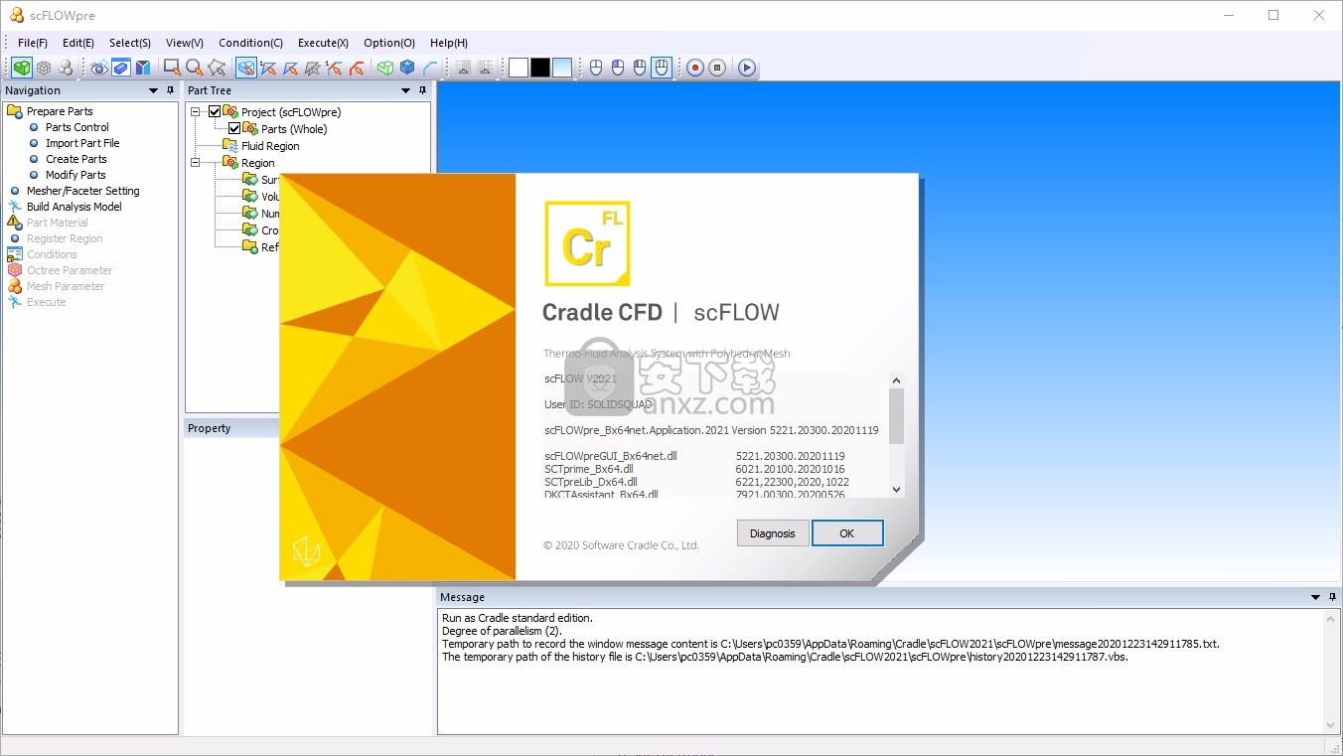Uncheck the Parts (Whole) checkbox
Viewport: 1343px width, 756px height.
click(234, 129)
